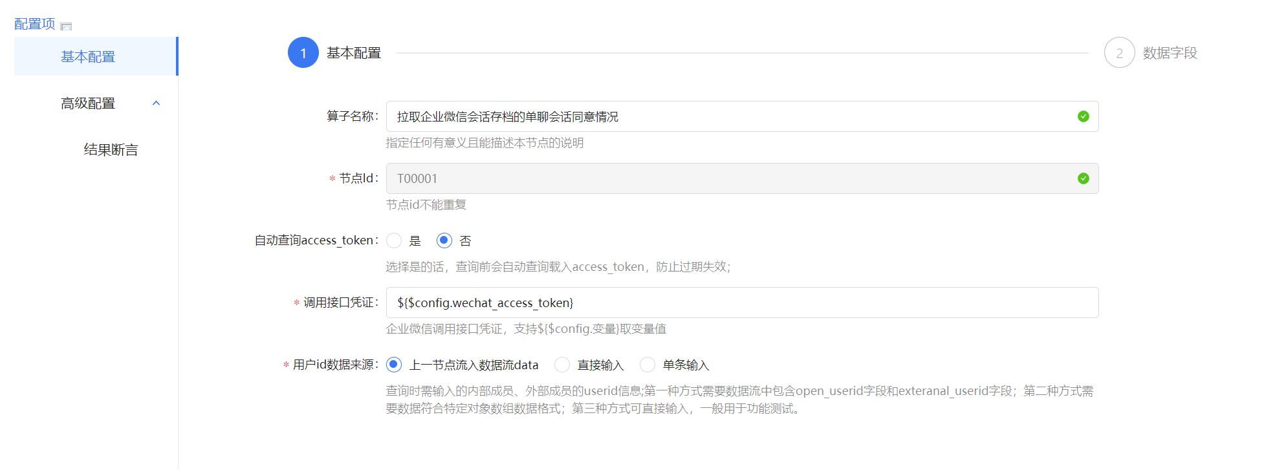This screenshot has height=470, width=1286.
Task: Click the small icon beside 配置项
Action: (66, 27)
